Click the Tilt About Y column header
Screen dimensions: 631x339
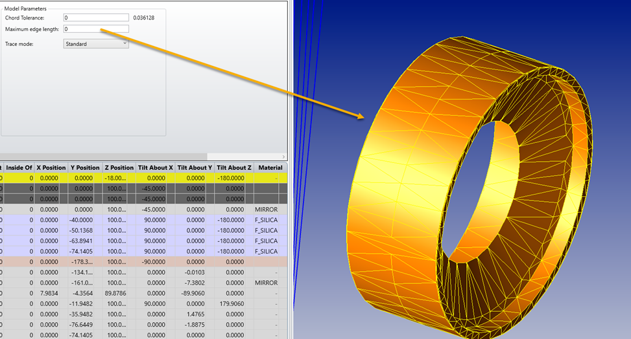pos(195,168)
